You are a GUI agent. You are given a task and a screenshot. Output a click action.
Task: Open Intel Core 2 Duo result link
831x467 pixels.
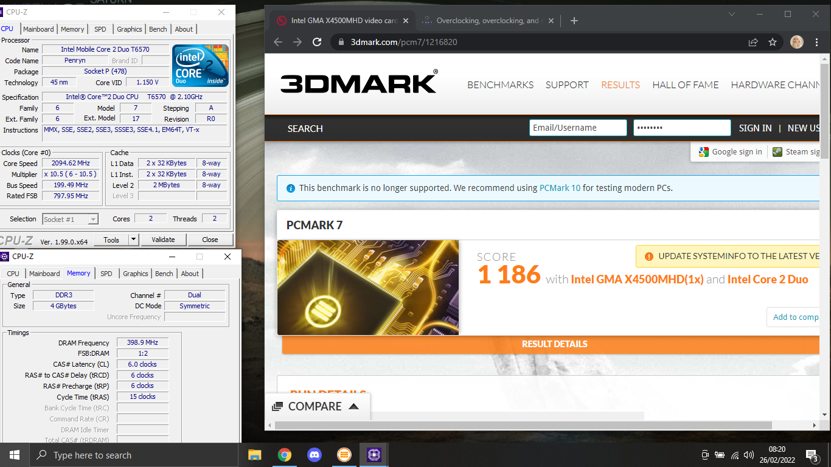768,279
